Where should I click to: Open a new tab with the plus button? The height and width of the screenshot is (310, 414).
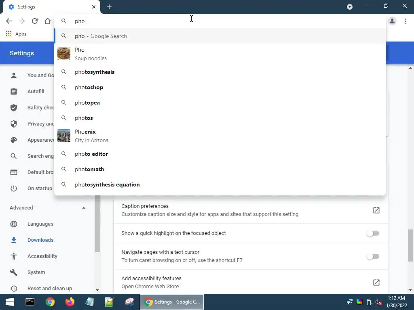pyautogui.click(x=109, y=7)
